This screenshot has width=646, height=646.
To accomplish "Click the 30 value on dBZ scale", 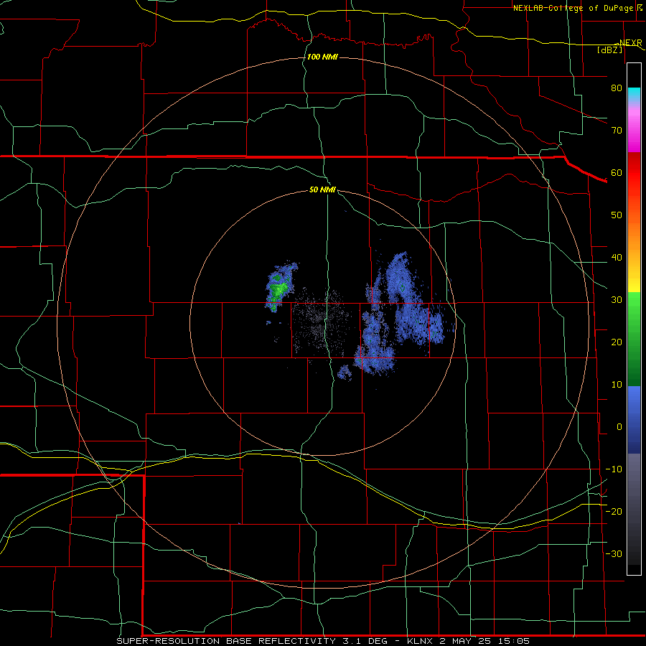I will pyautogui.click(x=617, y=299).
